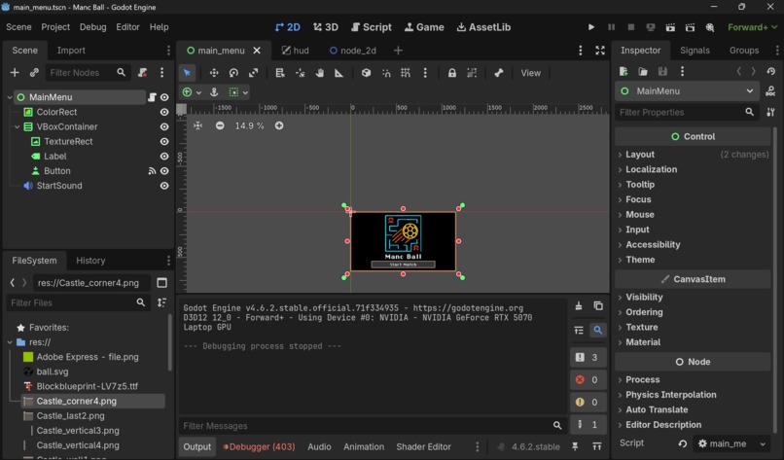Instantiate a child scene with link icon
This screenshot has width=784, height=460.
tap(34, 73)
